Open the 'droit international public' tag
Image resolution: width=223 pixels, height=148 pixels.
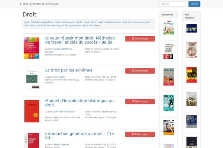[x=69, y=22]
